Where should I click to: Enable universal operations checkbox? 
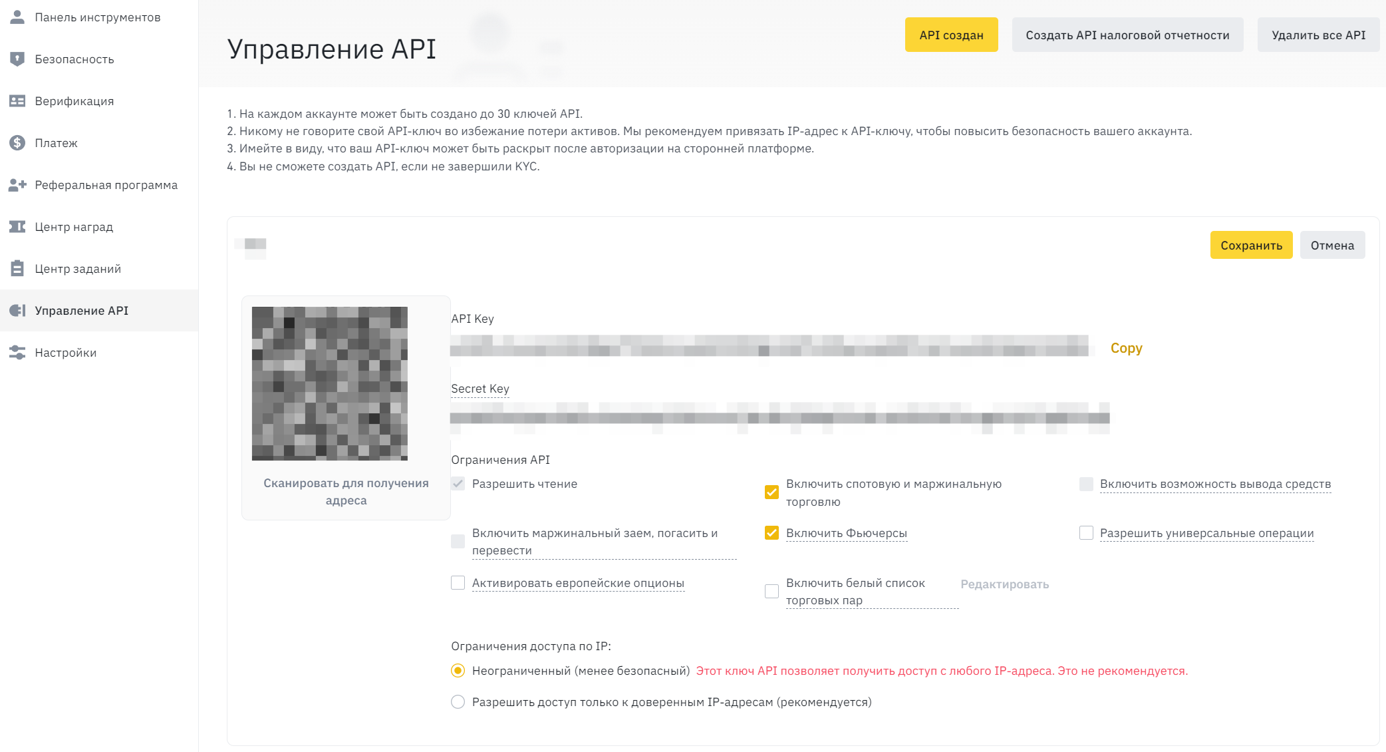(1086, 532)
